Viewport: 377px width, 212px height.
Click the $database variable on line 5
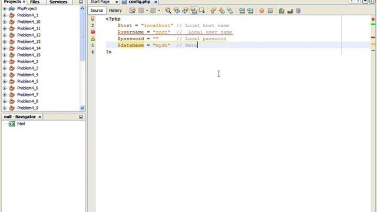coord(131,45)
